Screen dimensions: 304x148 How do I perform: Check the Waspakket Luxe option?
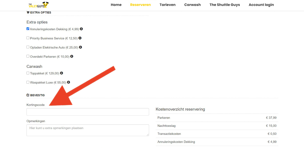tap(28, 82)
